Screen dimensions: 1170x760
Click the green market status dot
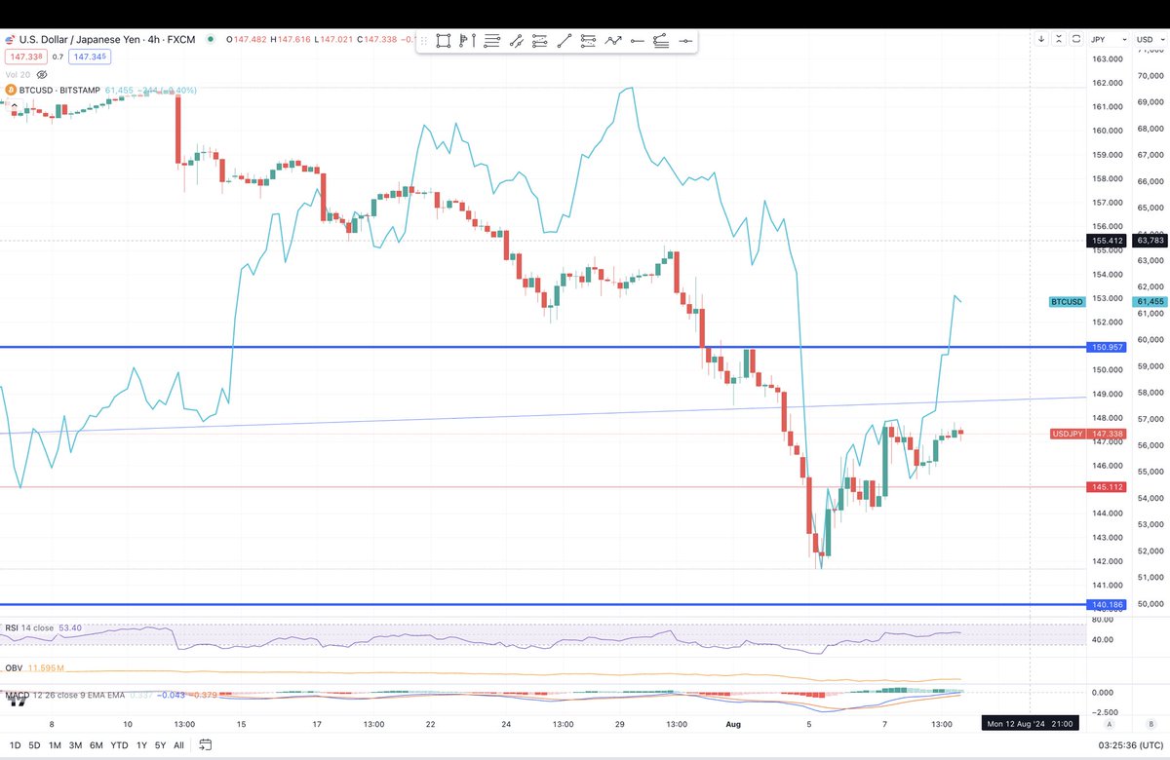pyautogui.click(x=211, y=40)
